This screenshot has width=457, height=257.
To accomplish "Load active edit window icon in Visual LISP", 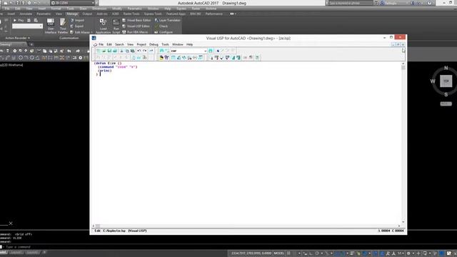I will [x=211, y=58].
